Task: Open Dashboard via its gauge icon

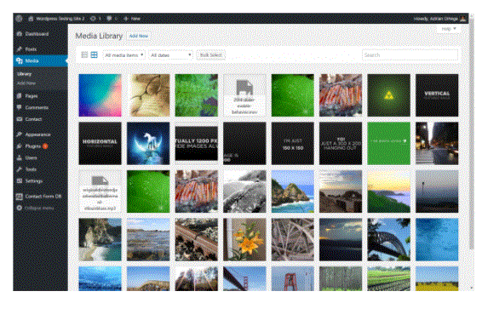Action: coord(20,34)
